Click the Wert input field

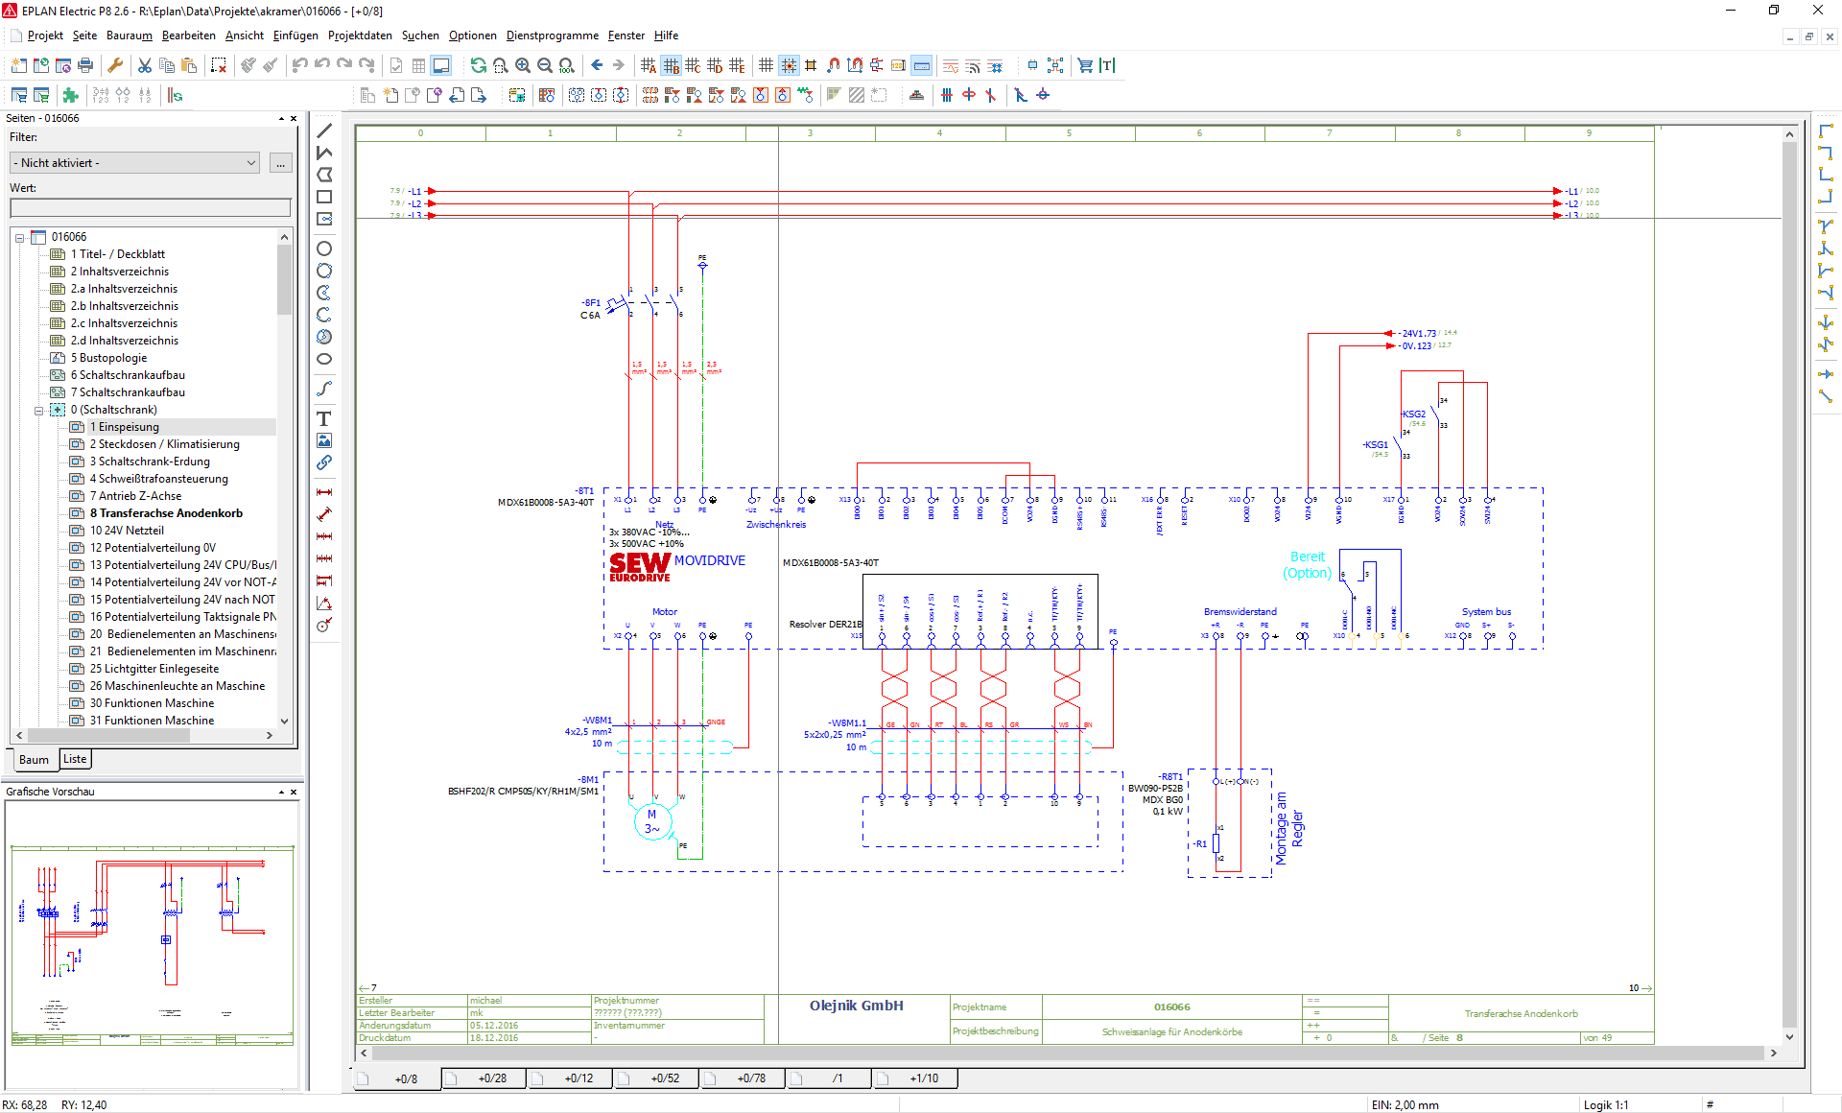150,207
